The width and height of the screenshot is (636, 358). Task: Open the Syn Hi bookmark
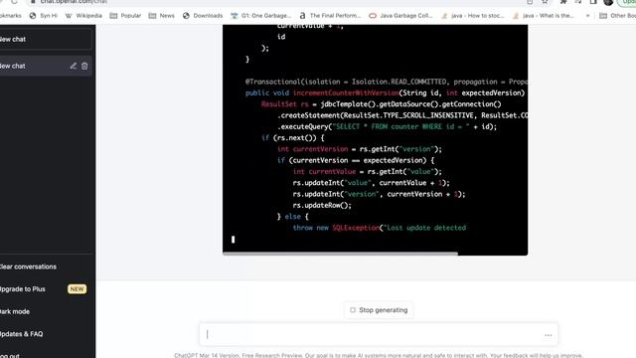click(44, 16)
